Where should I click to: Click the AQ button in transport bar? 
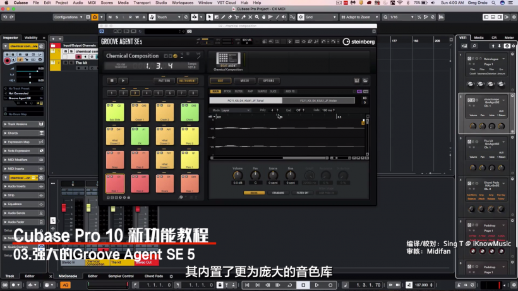pyautogui.click(x=65, y=285)
